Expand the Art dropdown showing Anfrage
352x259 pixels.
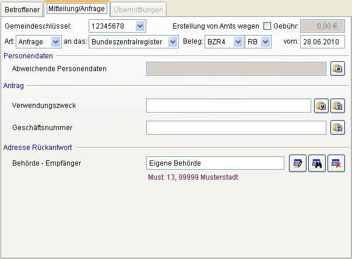coord(55,42)
